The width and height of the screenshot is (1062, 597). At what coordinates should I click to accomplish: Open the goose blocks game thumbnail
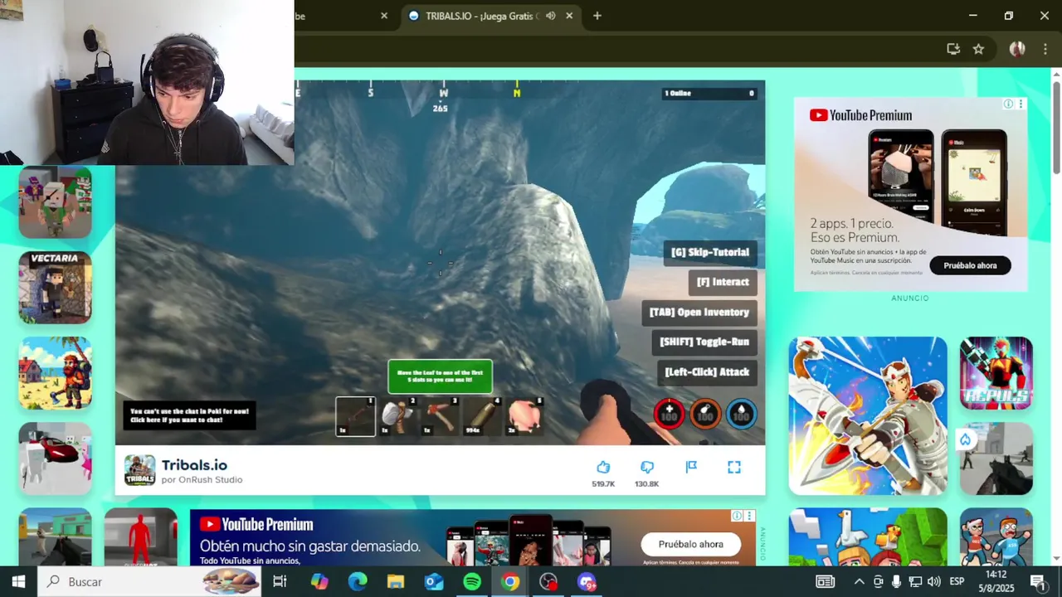pyautogui.click(x=868, y=537)
